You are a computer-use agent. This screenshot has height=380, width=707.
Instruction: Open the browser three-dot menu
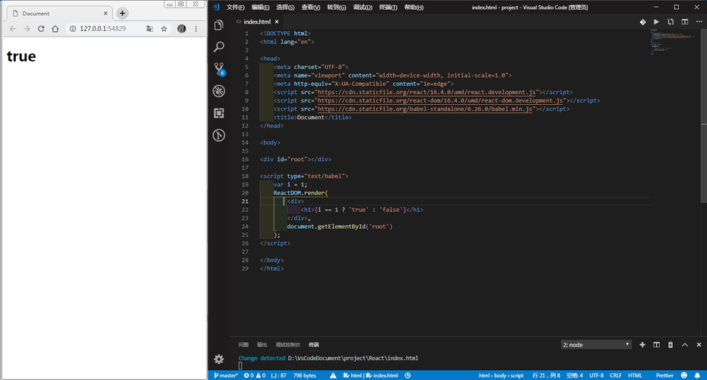pos(195,29)
